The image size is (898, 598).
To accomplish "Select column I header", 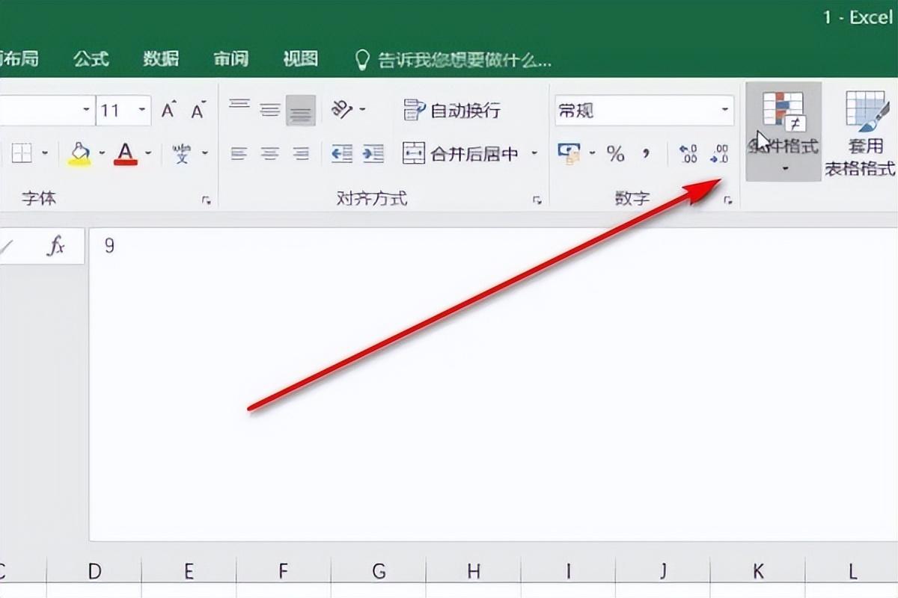I will tap(568, 572).
